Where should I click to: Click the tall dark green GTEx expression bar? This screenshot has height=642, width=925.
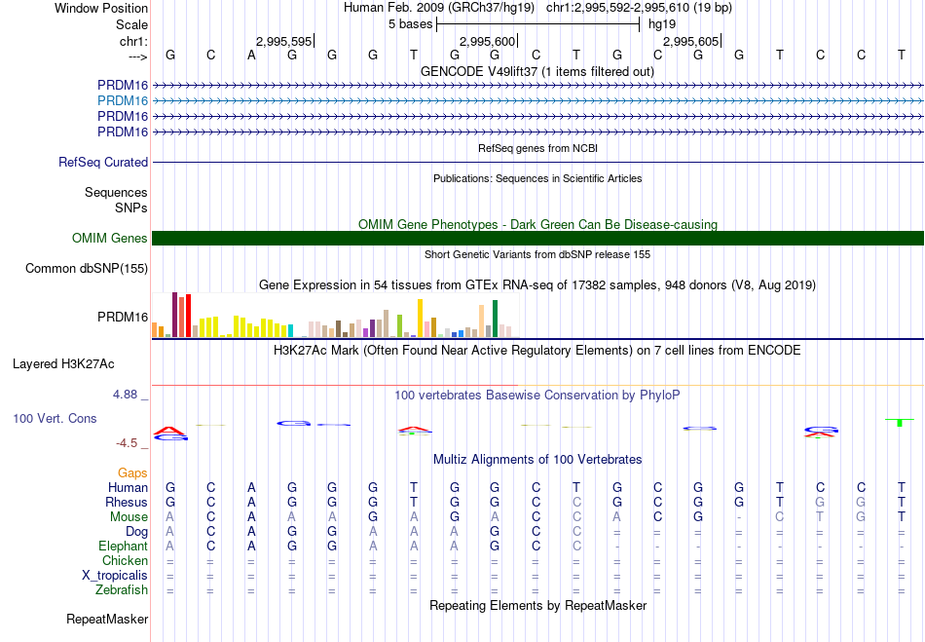tap(495, 319)
